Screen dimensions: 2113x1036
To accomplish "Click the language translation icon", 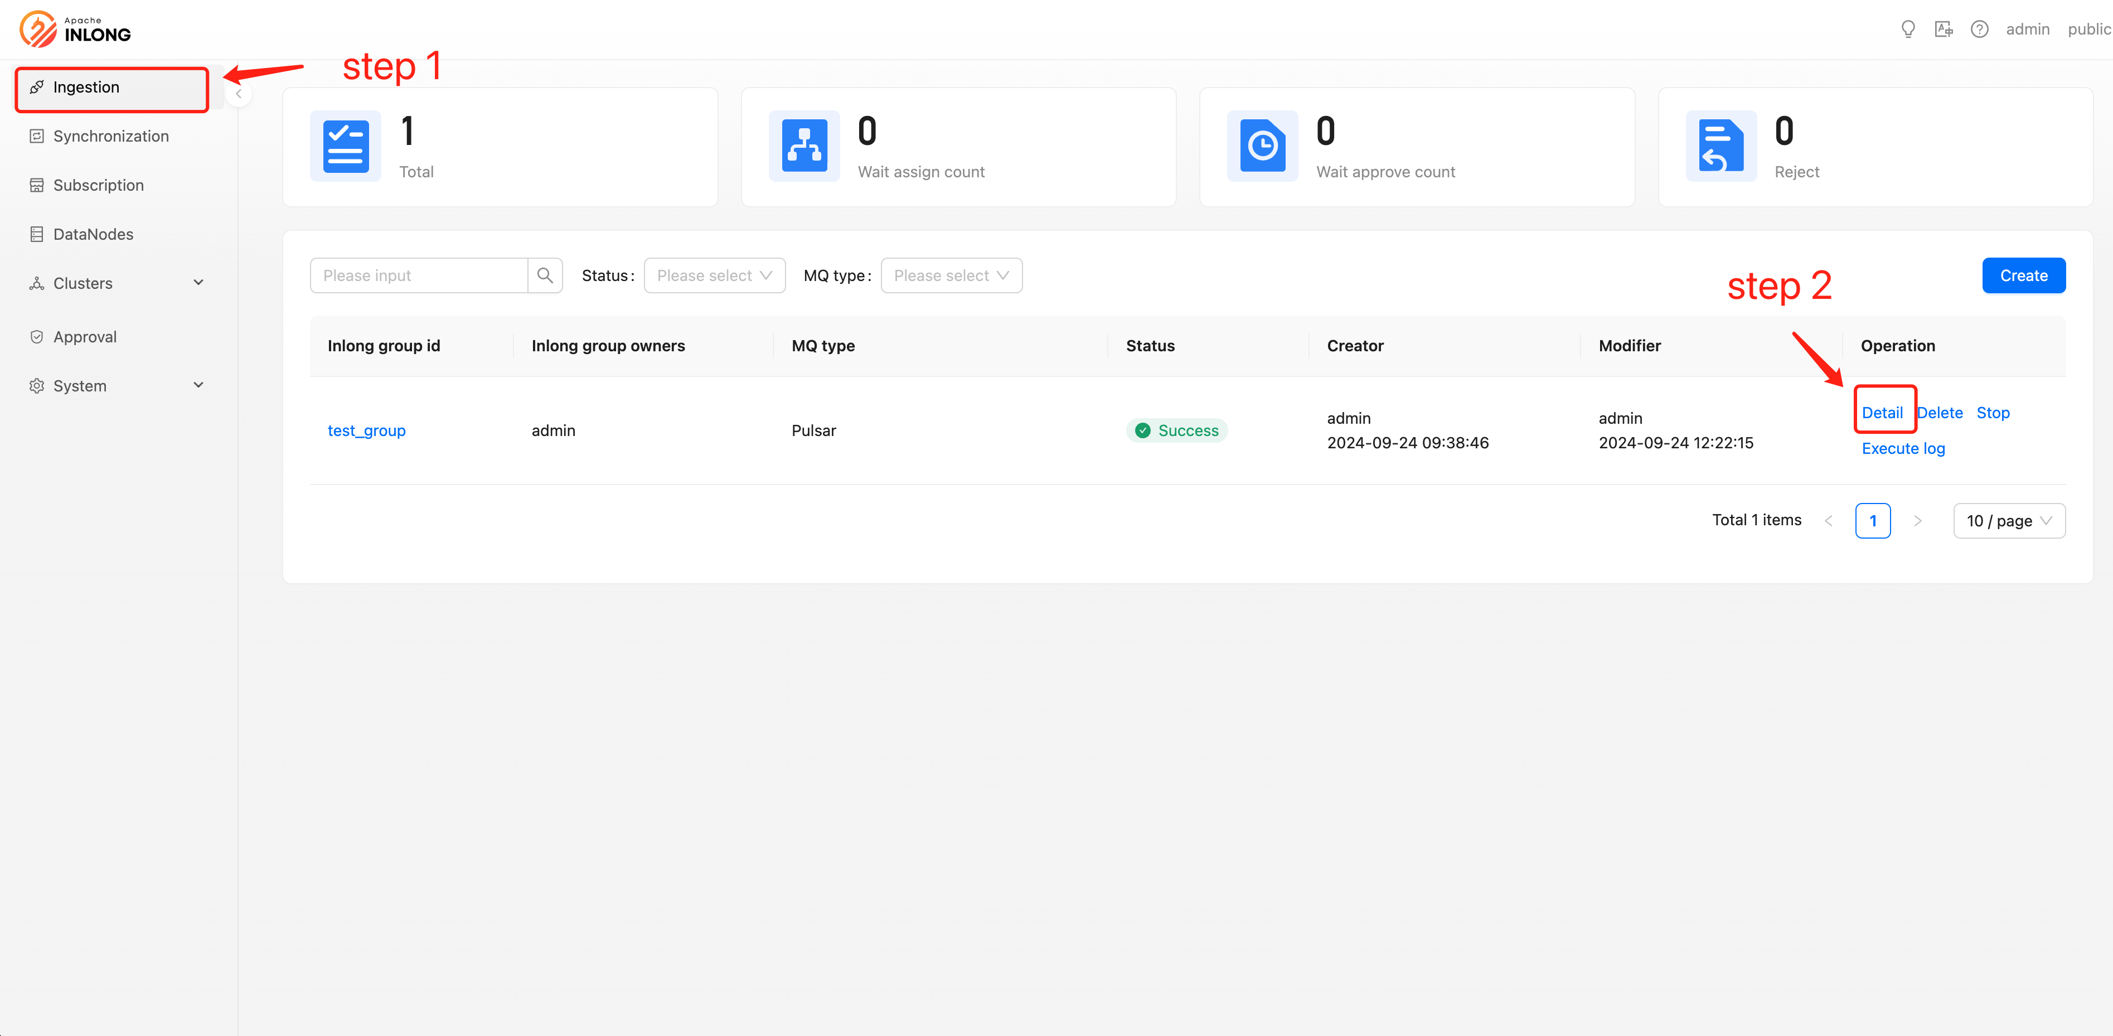I will tap(1943, 30).
